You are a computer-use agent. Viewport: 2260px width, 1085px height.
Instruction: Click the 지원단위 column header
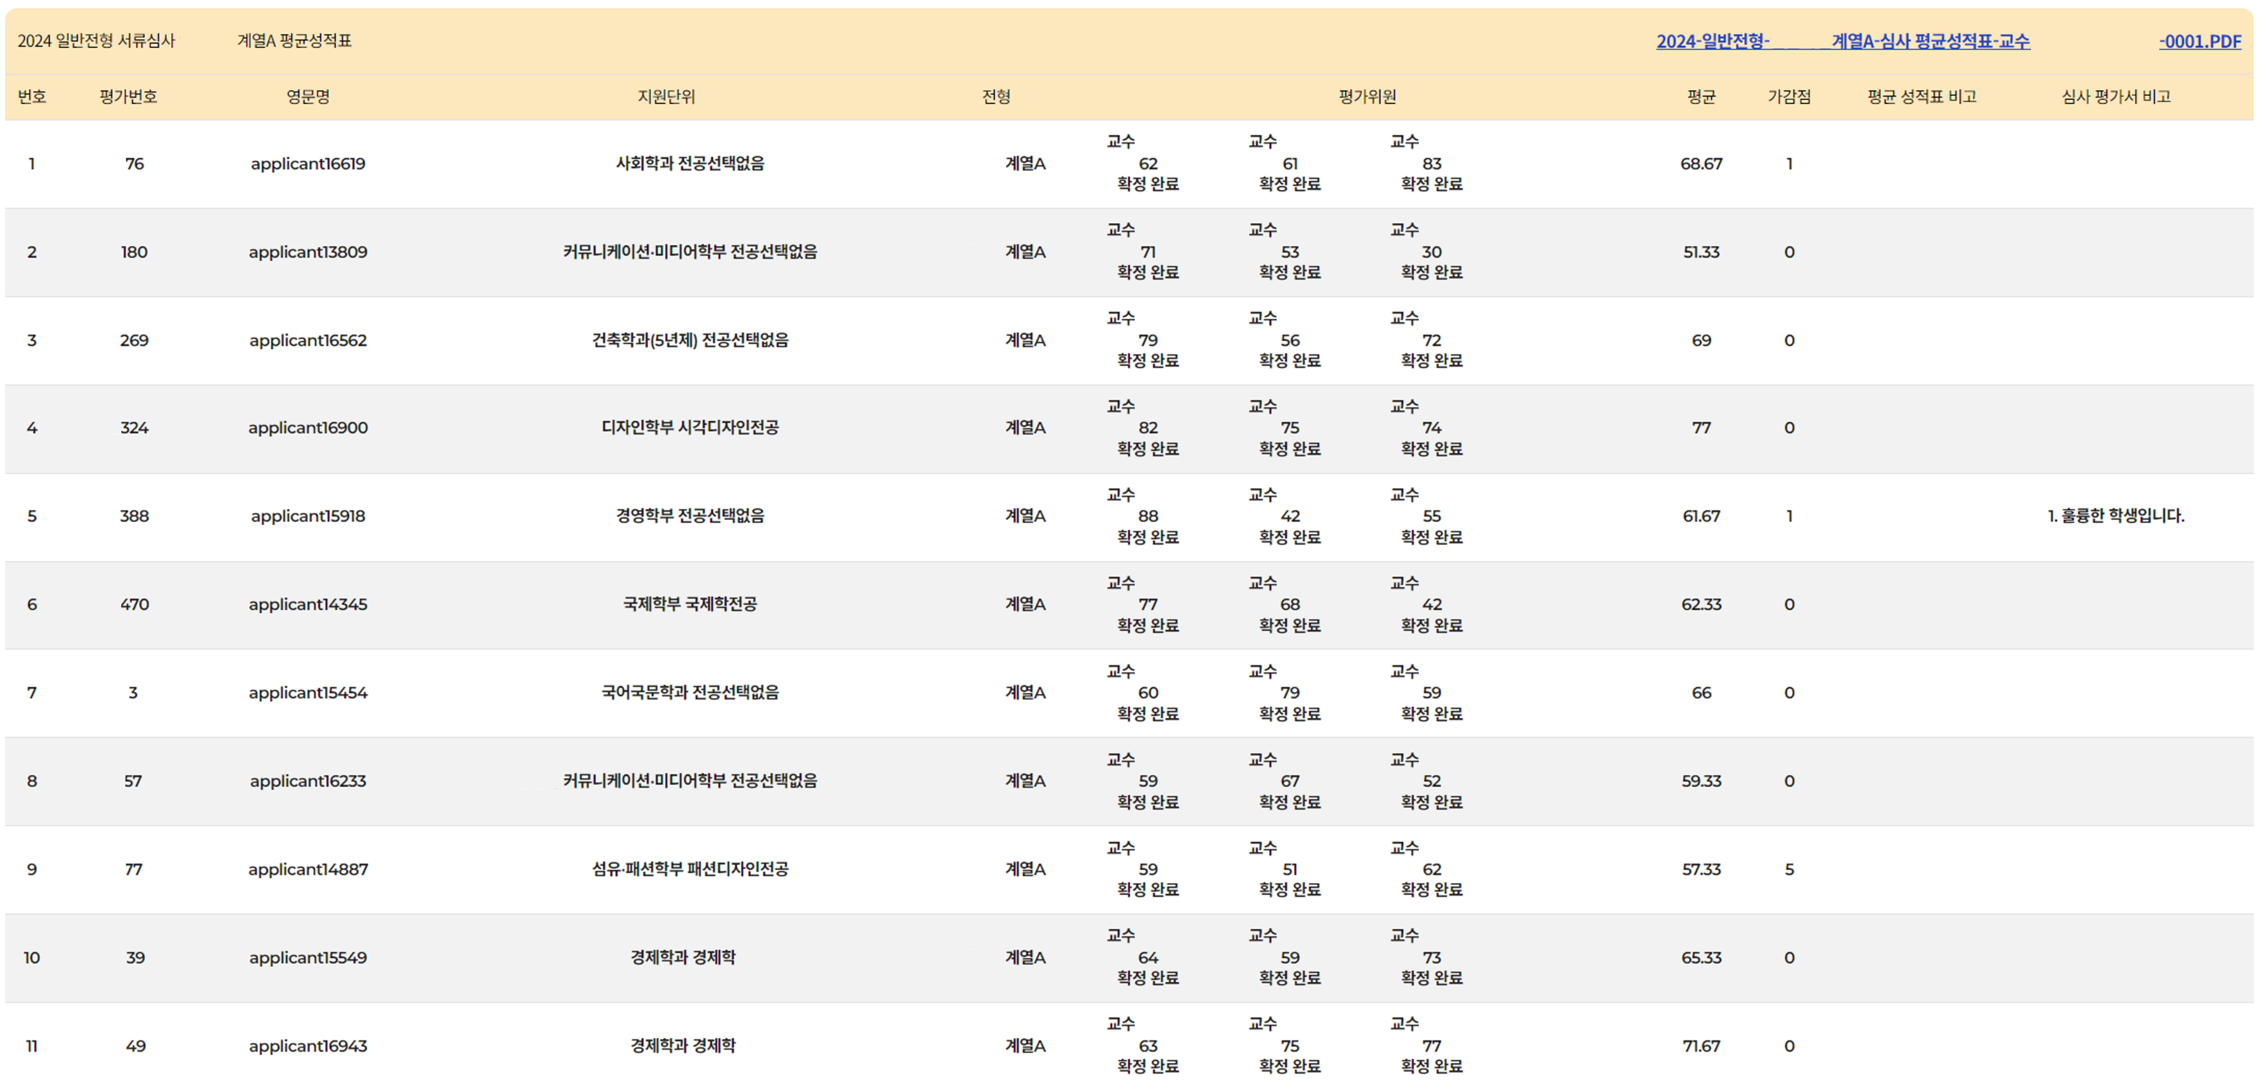click(x=666, y=96)
